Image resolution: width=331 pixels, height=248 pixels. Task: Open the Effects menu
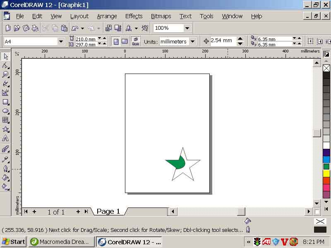pyautogui.click(x=134, y=16)
